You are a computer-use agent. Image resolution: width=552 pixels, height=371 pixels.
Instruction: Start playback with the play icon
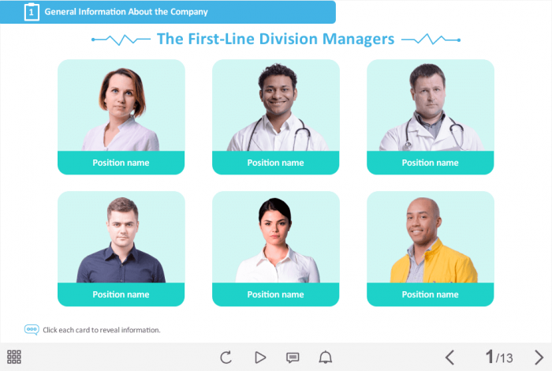pos(260,358)
